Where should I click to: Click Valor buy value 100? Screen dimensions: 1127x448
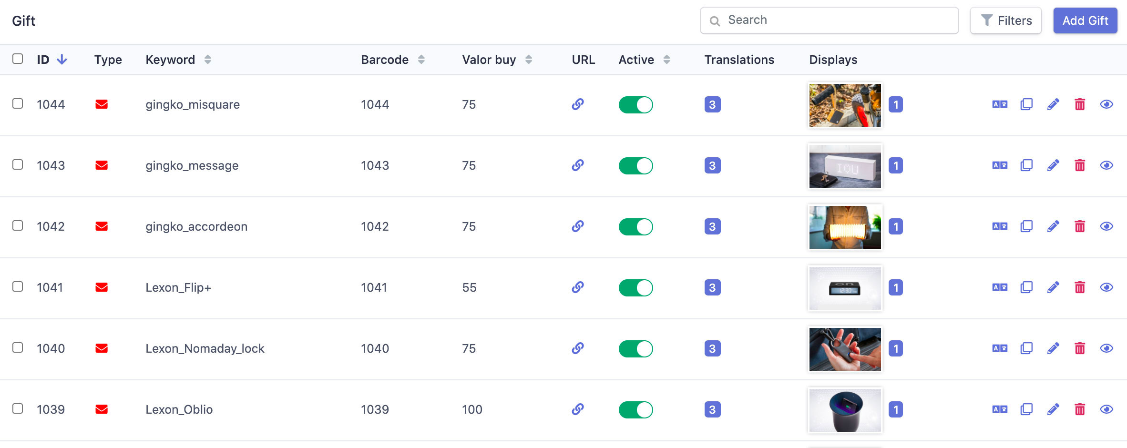(472, 409)
